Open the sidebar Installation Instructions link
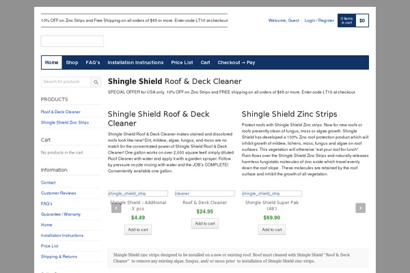This screenshot has width=410, height=273. (x=62, y=235)
